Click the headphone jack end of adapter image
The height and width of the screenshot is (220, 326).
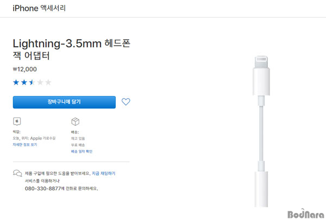coord(261,189)
